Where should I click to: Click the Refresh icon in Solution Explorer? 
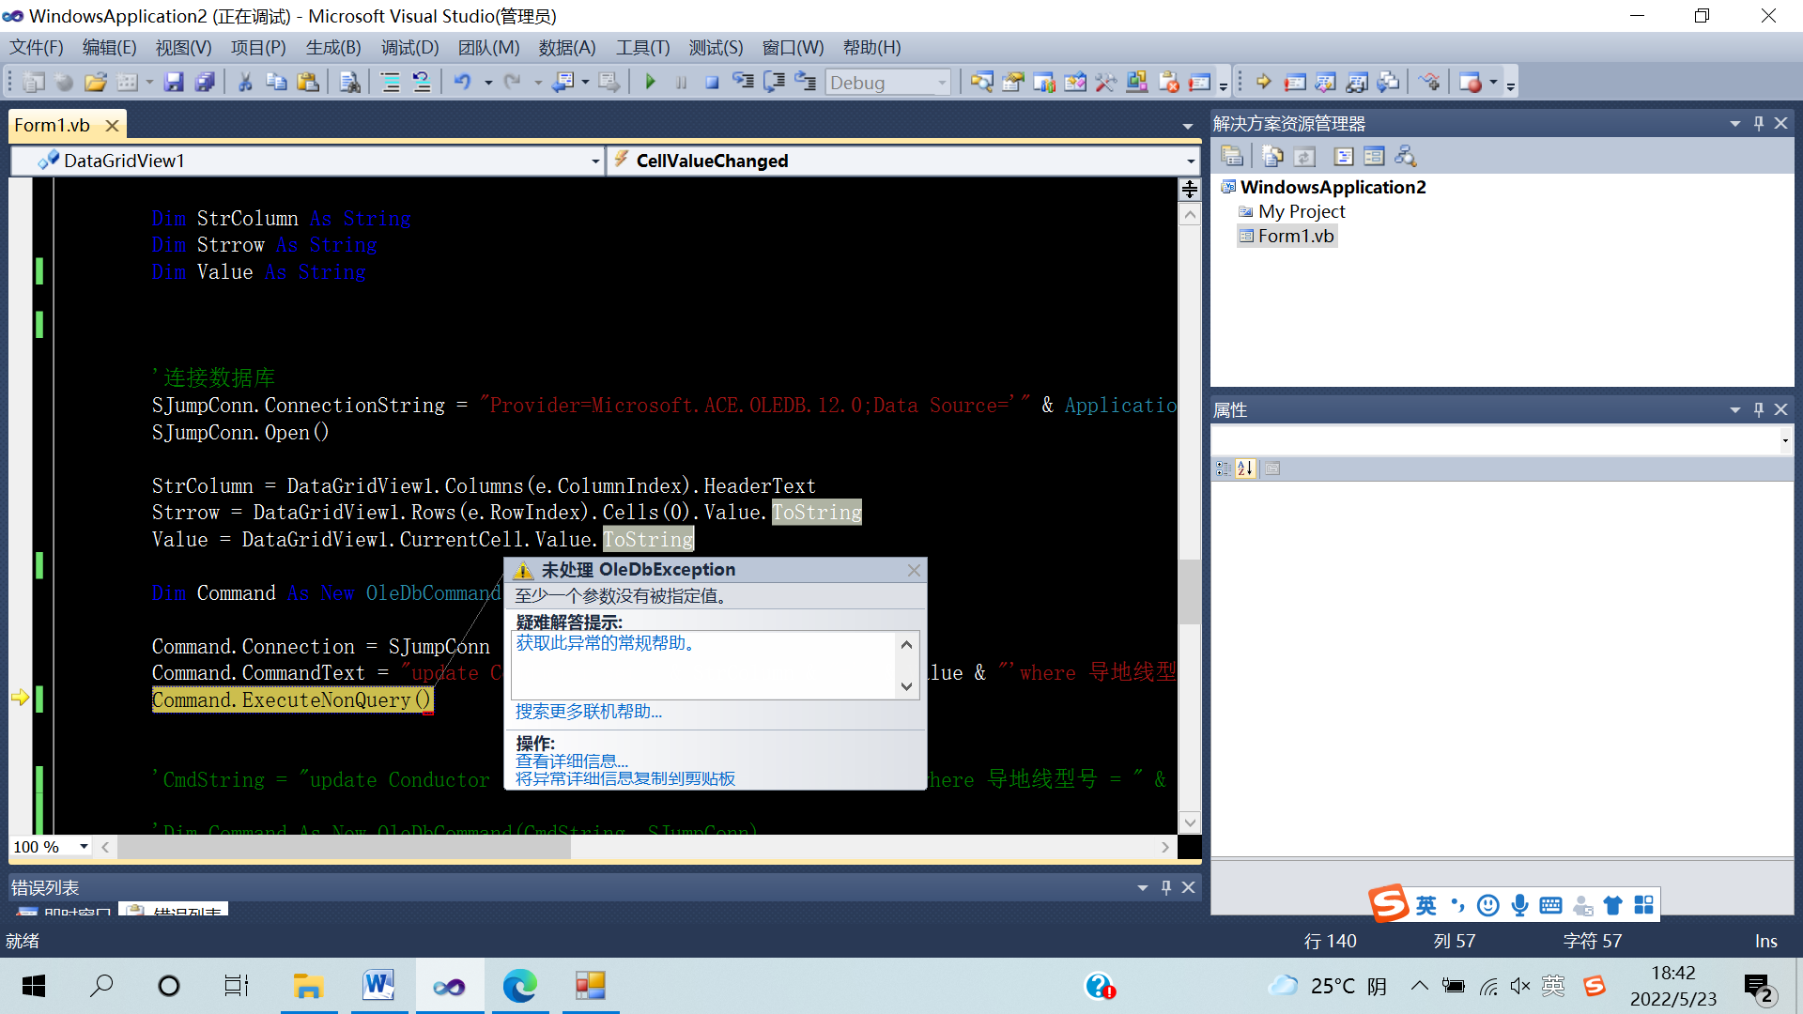tap(1304, 156)
